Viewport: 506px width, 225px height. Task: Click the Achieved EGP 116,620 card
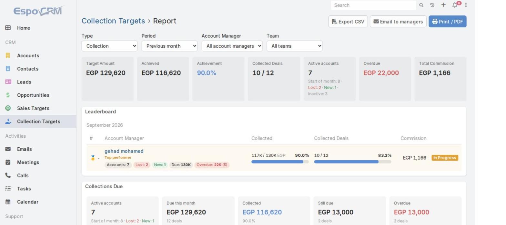pos(163,79)
